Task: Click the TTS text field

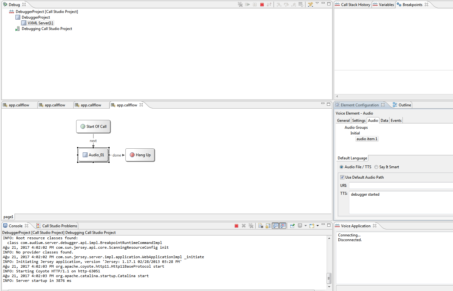Action: (x=401, y=202)
